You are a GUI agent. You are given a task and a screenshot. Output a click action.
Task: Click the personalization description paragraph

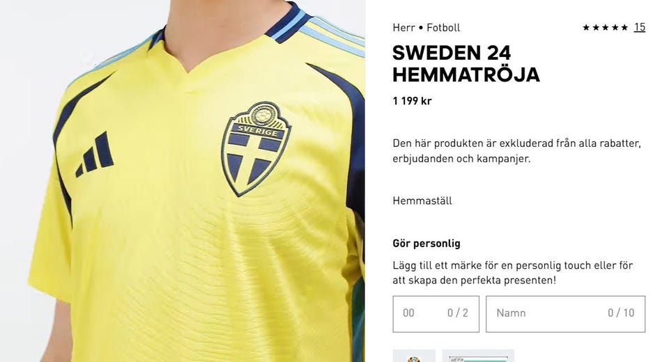click(512, 273)
